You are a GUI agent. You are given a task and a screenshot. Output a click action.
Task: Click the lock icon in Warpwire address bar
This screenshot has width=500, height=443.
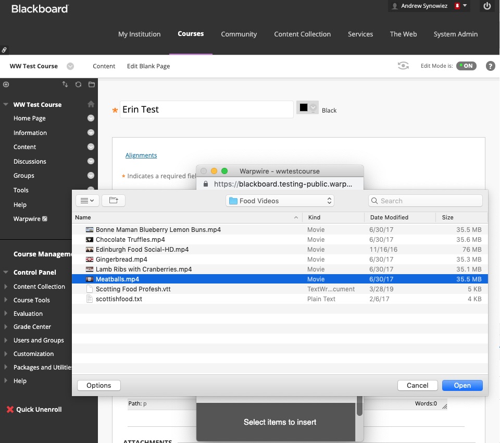(206, 184)
